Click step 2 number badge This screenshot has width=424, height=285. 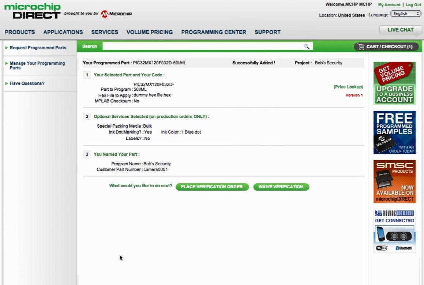click(87, 117)
